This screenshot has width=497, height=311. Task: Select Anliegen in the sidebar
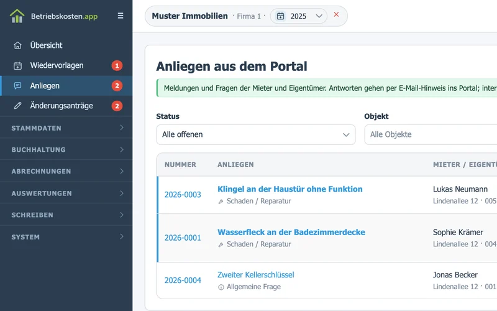[66, 86]
